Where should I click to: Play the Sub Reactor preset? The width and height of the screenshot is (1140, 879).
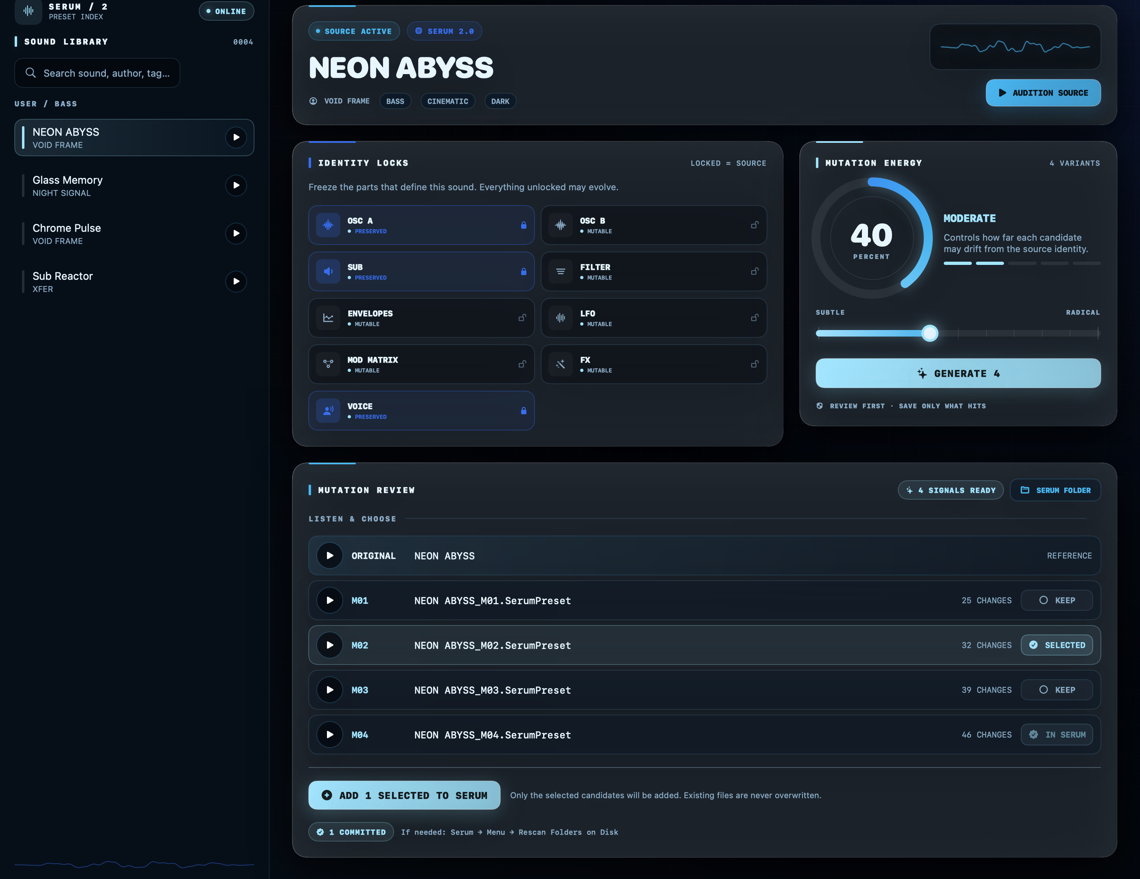pyautogui.click(x=236, y=282)
